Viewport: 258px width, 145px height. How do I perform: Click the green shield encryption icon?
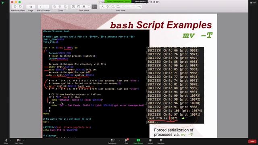click(3, 3)
